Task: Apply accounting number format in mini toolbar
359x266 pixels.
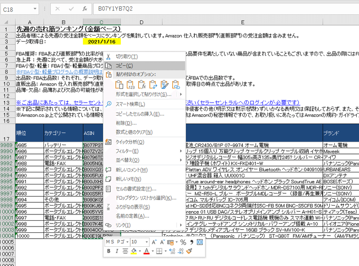Action: pyautogui.click(x=171, y=242)
